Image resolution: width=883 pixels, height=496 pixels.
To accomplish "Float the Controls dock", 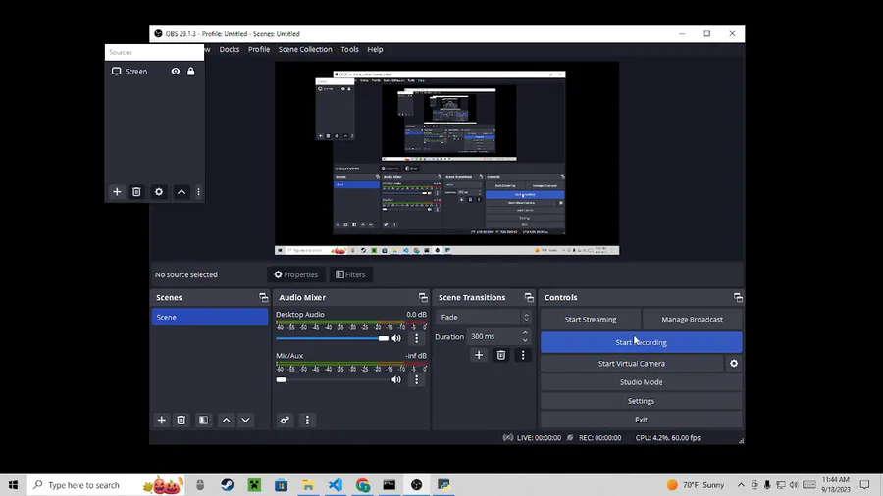I will (x=738, y=297).
